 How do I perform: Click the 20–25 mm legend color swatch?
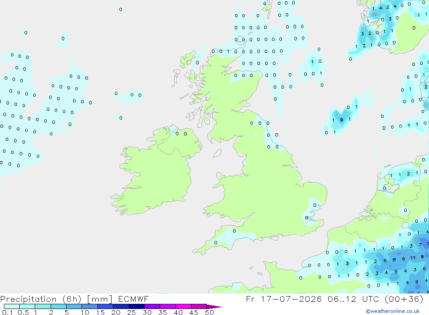(121, 306)
